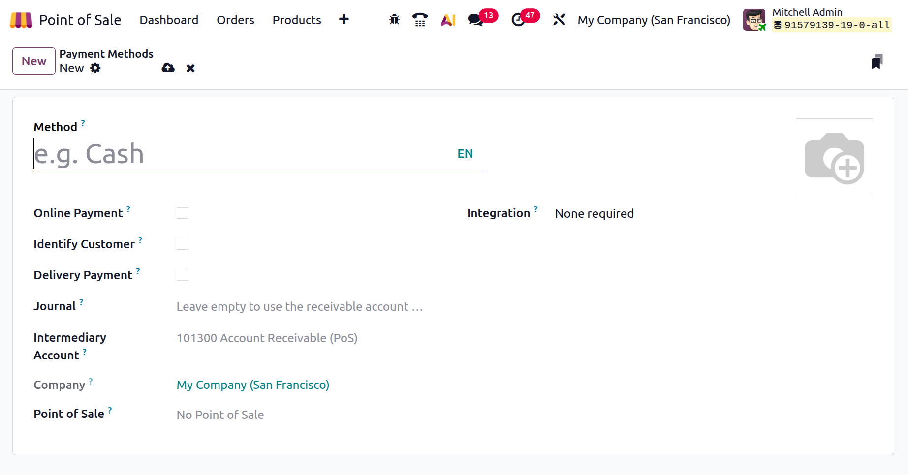Click the Method name input field

point(241,154)
